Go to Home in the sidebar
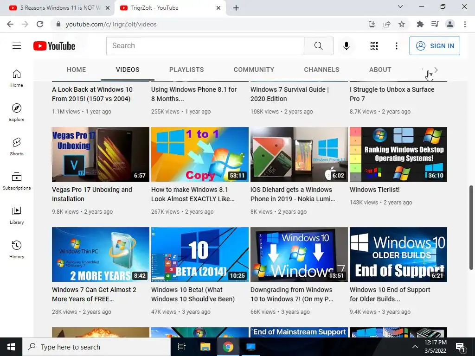The width and height of the screenshot is (475, 356). coord(17,78)
